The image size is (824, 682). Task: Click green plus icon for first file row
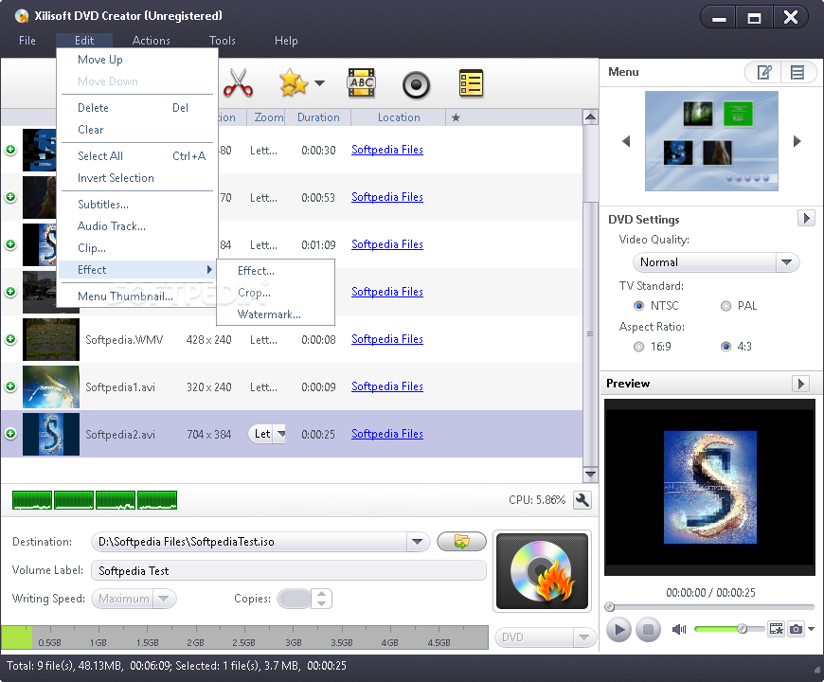[x=10, y=150]
